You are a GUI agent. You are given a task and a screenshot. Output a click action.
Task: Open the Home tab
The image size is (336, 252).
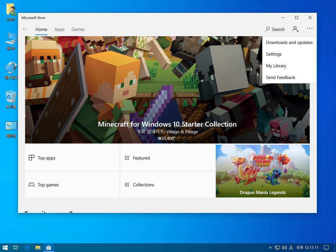(41, 29)
